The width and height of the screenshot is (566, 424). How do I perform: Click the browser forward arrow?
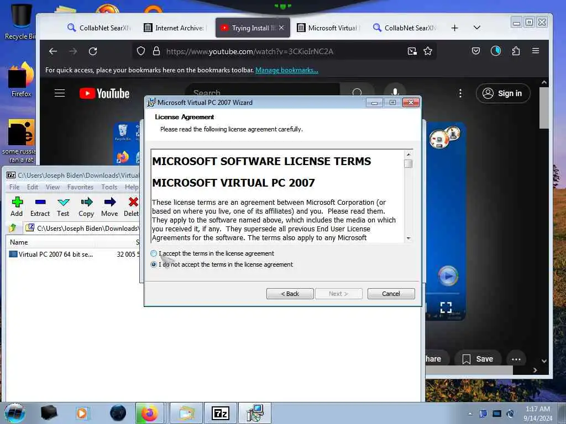[73, 51]
